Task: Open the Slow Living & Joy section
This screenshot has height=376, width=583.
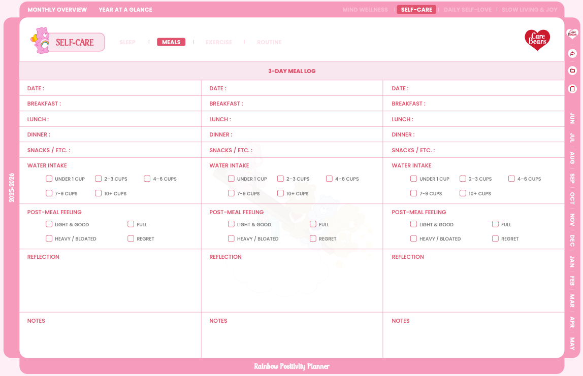Action: pos(530,10)
